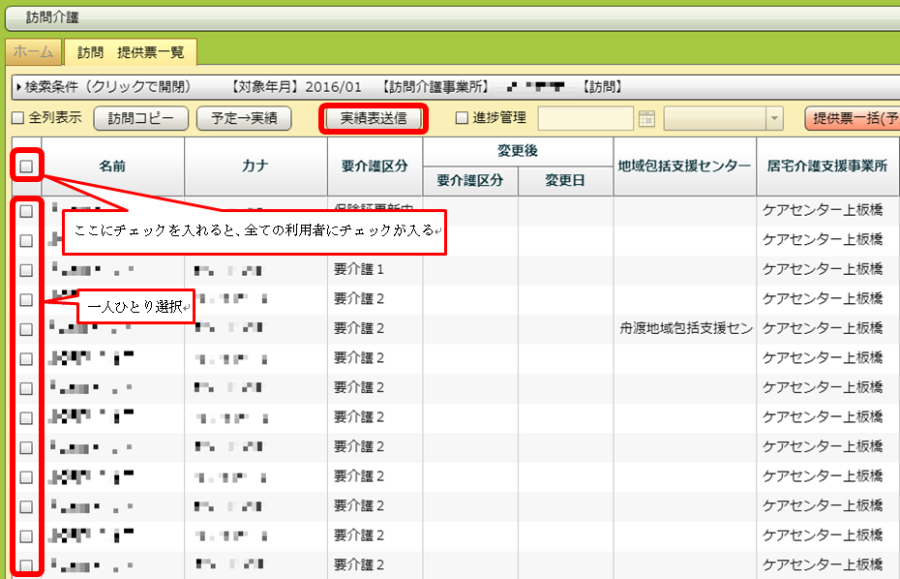Viewport: 900px width, 579px height.
Task: Click the 地域包括支援センター column header
Action: pyautogui.click(x=685, y=166)
